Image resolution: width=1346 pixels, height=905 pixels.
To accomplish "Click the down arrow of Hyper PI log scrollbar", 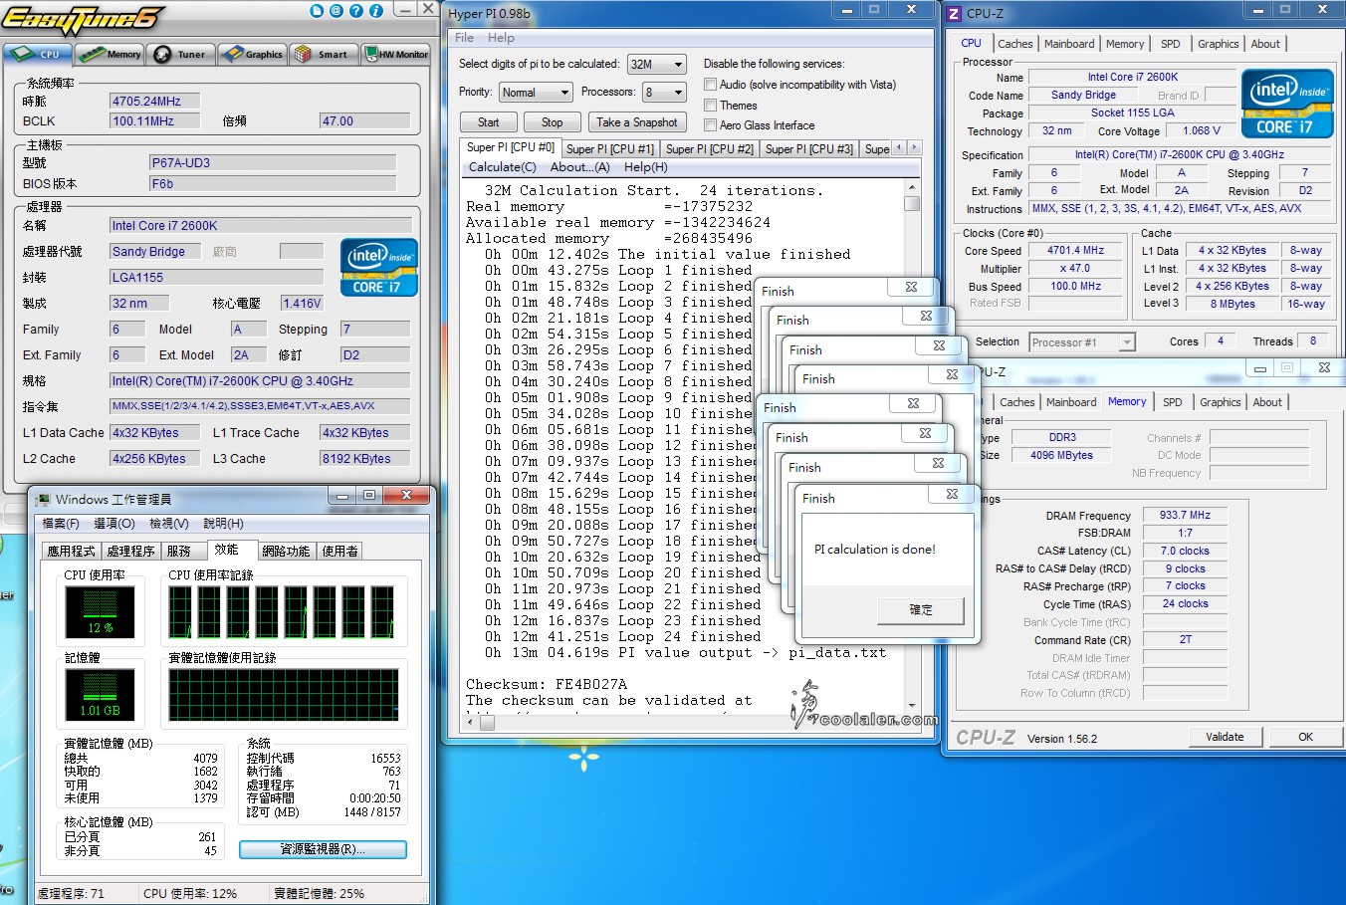I will pyautogui.click(x=911, y=705).
